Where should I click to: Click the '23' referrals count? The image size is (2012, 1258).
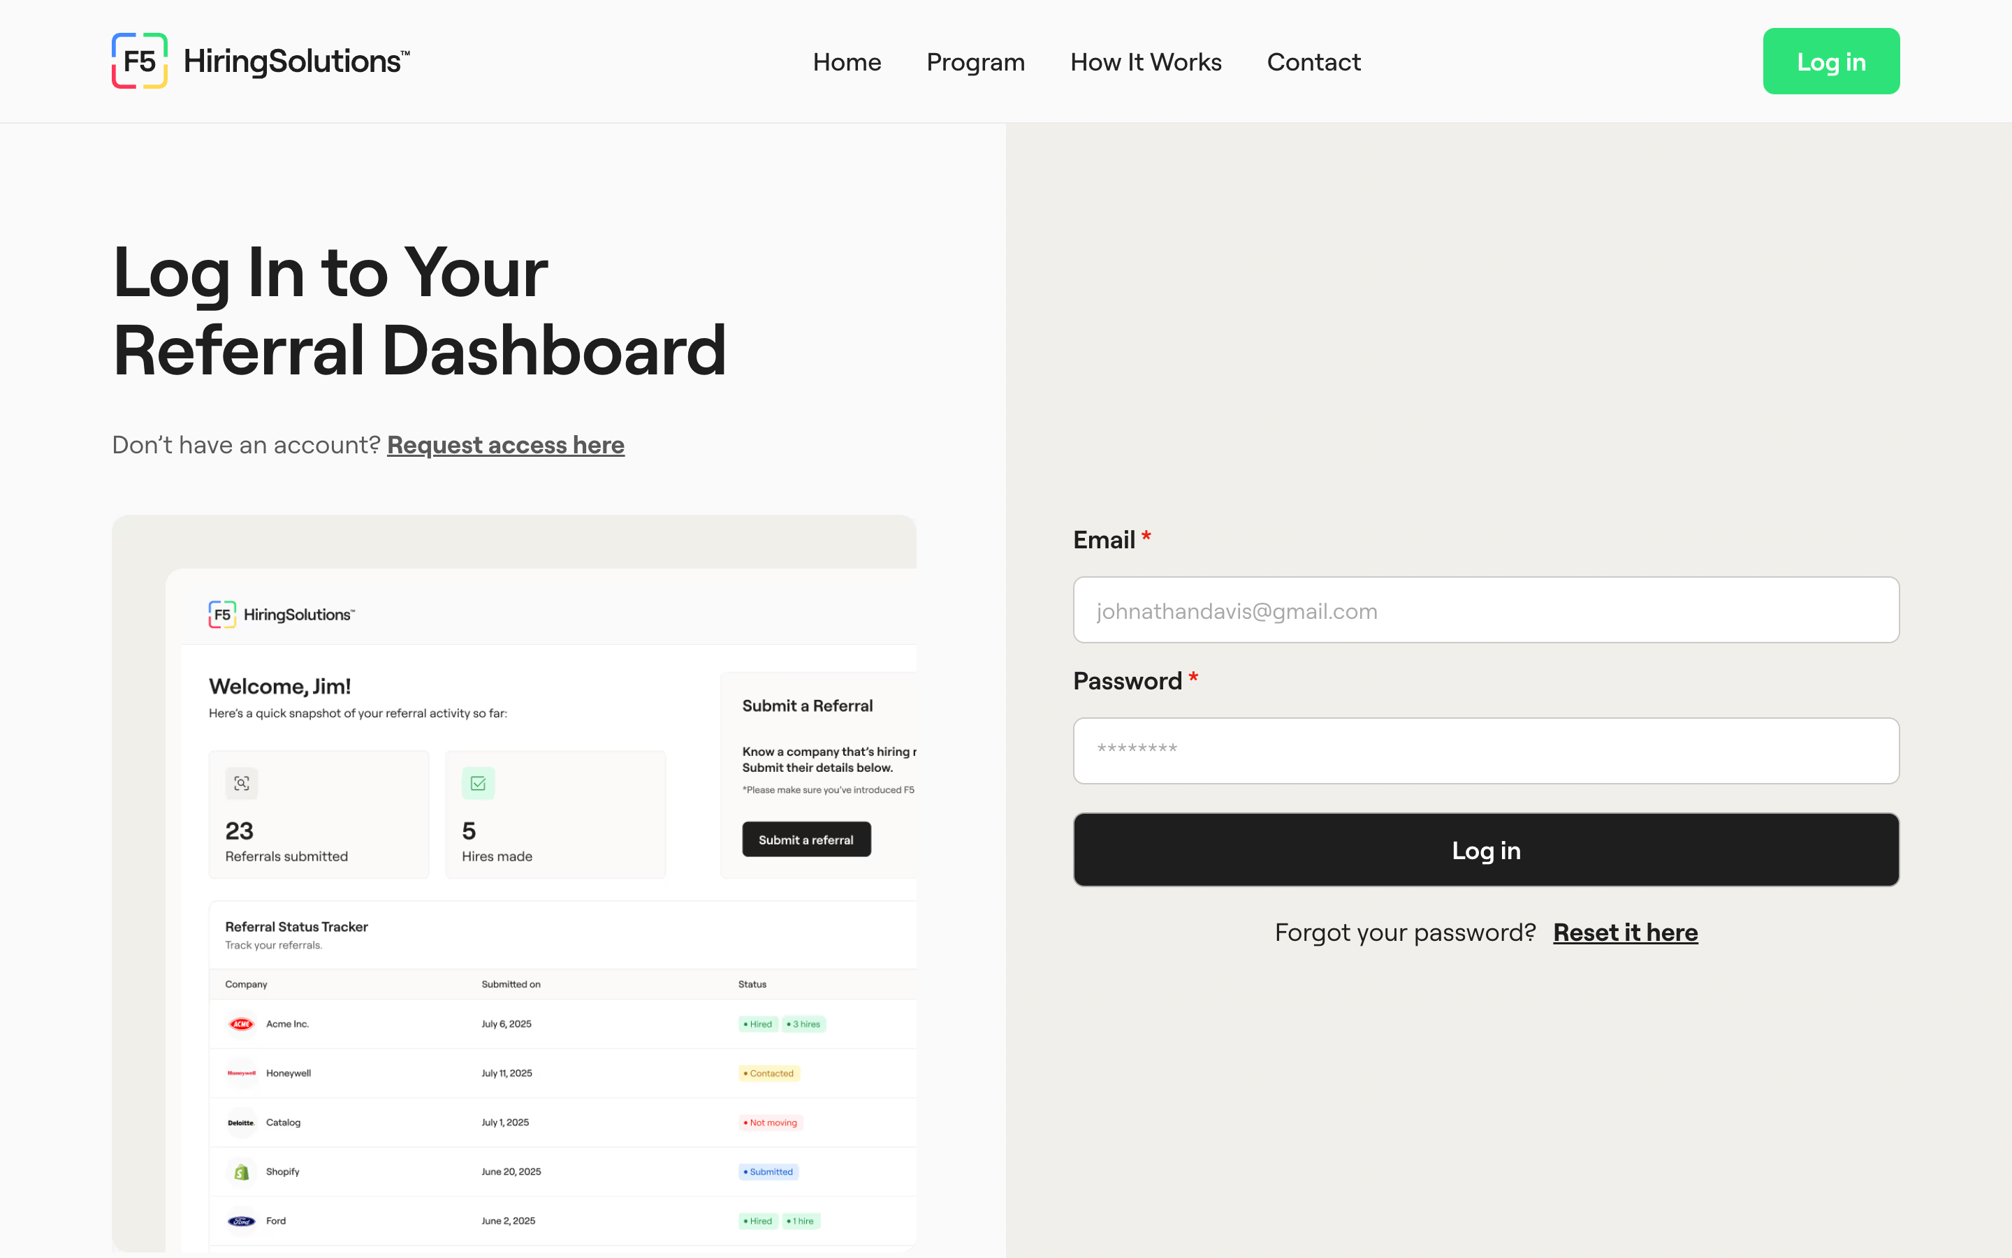point(240,831)
